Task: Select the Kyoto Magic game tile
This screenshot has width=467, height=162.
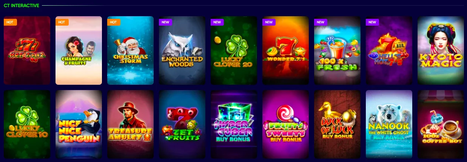Action: [441, 50]
